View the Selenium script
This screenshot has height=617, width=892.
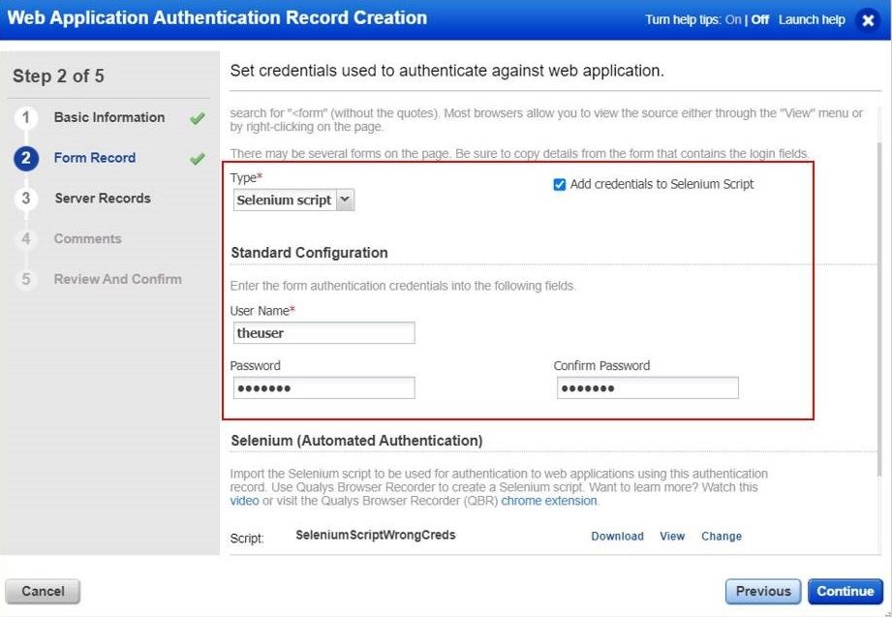point(672,537)
